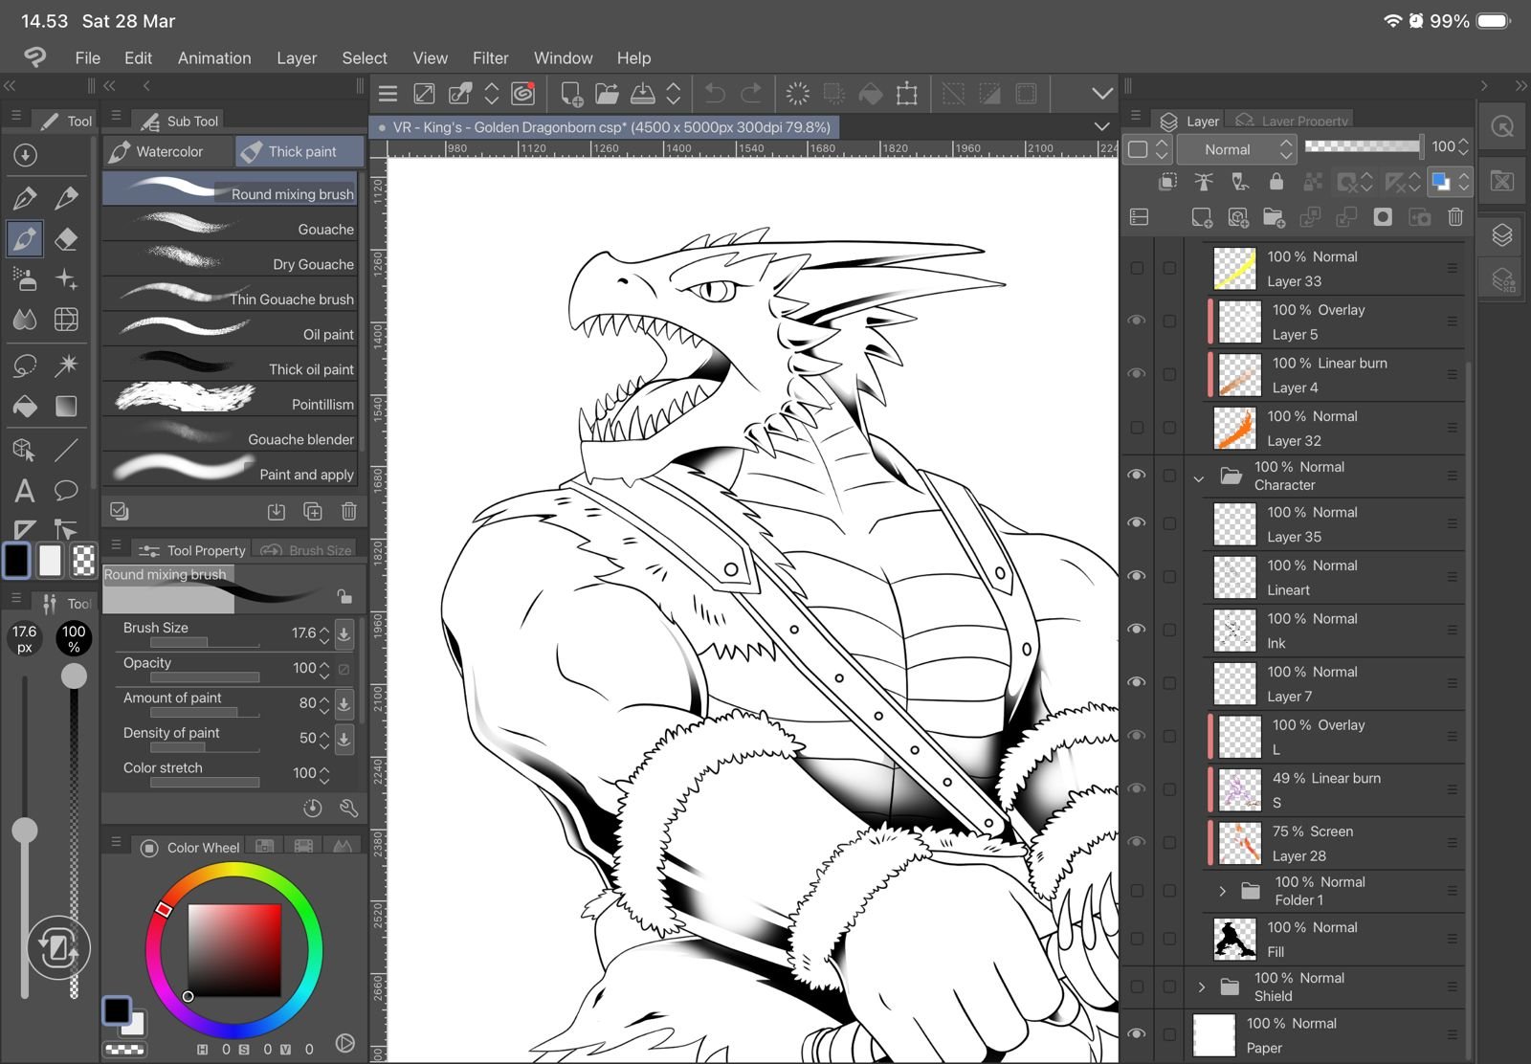Select the Eraser tool
This screenshot has width=1531, height=1064.
[x=66, y=238]
